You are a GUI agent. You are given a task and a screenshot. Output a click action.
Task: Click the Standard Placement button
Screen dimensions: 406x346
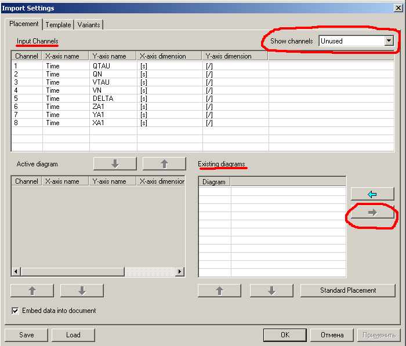[x=348, y=290]
